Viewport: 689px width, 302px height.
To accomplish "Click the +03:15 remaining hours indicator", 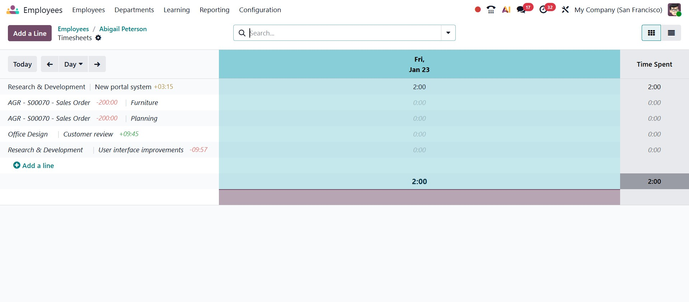I will click(x=164, y=87).
